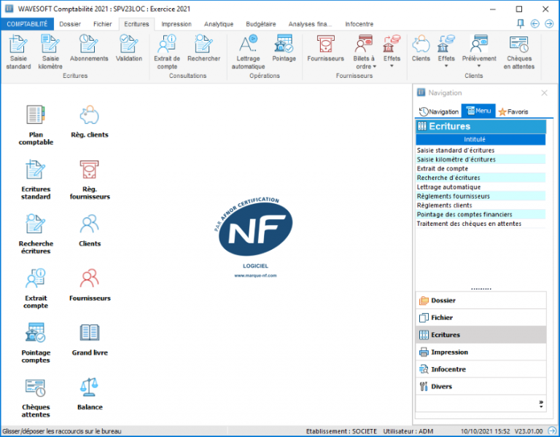
Task: Select Traitement des chèques en attentes row
Action: coord(481,224)
